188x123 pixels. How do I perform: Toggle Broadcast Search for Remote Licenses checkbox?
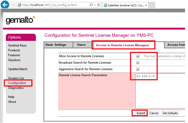pyautogui.click(x=138, y=63)
